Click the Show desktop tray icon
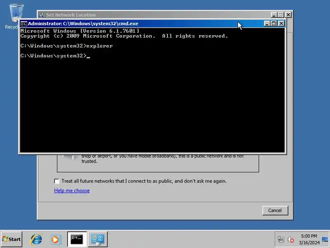330x248 pixels. pyautogui.click(x=325, y=239)
